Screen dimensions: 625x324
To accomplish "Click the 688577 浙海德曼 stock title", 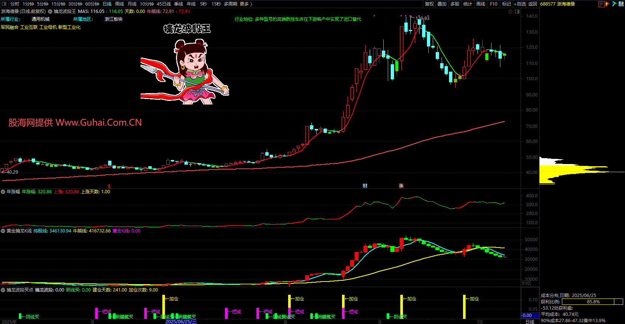I will click(557, 4).
